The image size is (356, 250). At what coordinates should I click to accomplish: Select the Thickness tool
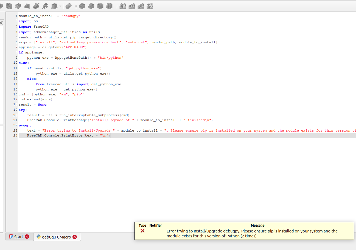coord(109,6)
